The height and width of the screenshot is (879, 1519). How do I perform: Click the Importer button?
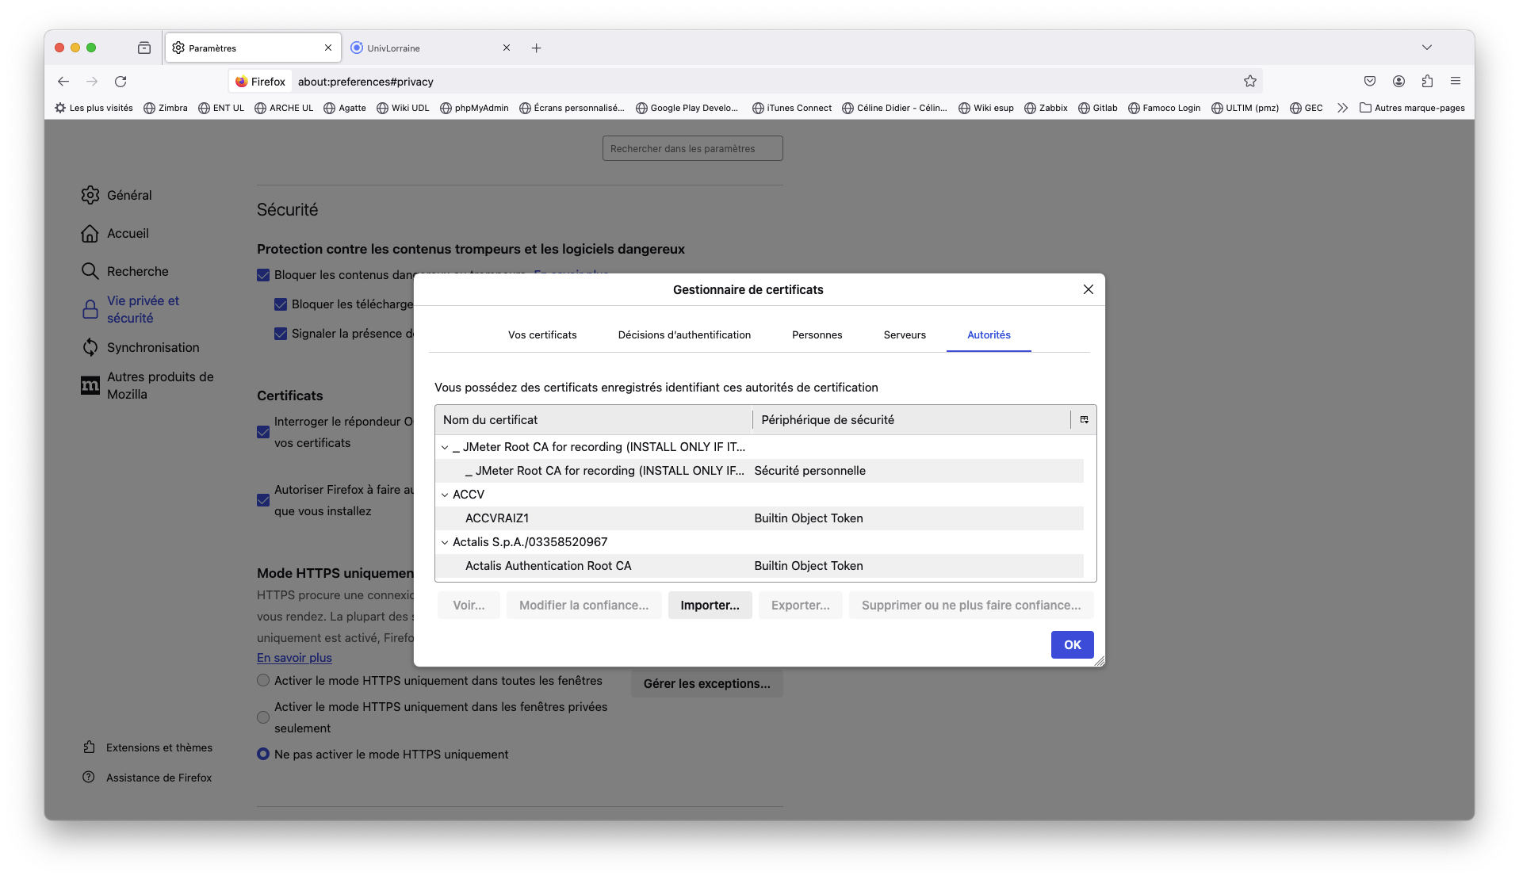710,606
